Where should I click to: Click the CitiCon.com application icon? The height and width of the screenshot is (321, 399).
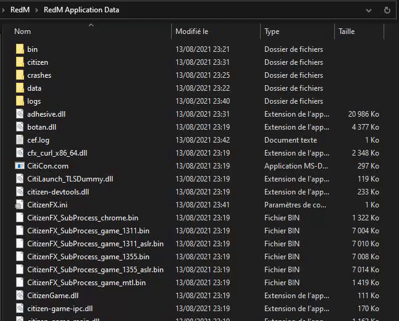coord(20,166)
